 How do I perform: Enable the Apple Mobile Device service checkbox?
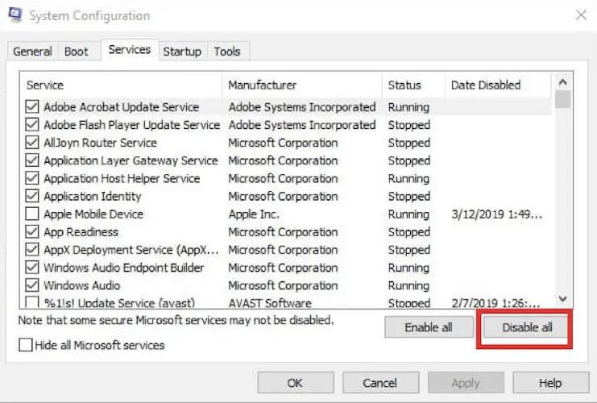[32, 214]
